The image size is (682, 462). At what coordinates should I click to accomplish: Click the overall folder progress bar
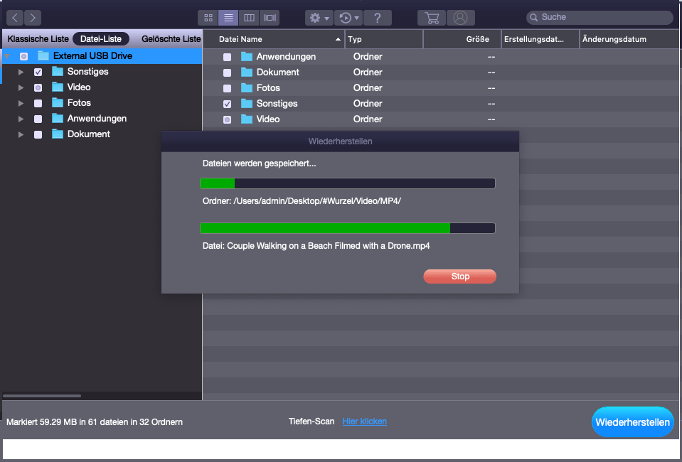point(348,183)
